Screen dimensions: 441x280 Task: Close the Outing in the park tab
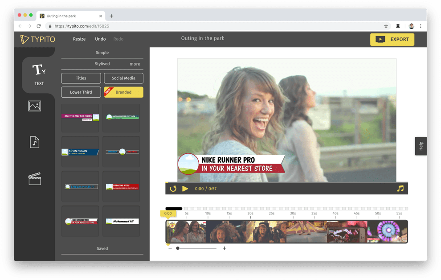pos(100,16)
